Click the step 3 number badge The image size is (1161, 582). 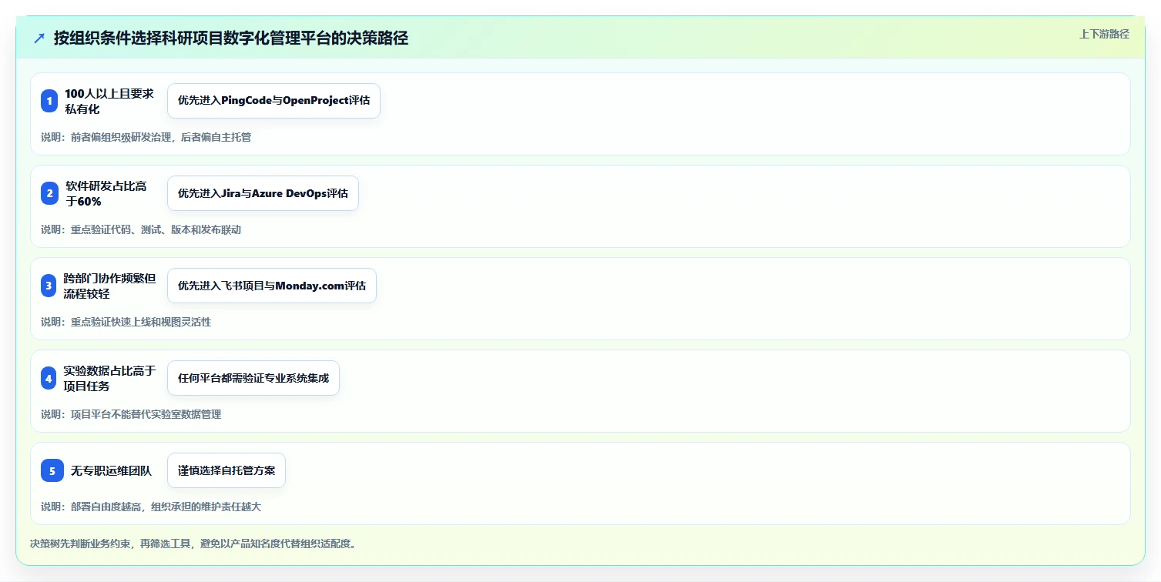click(49, 286)
